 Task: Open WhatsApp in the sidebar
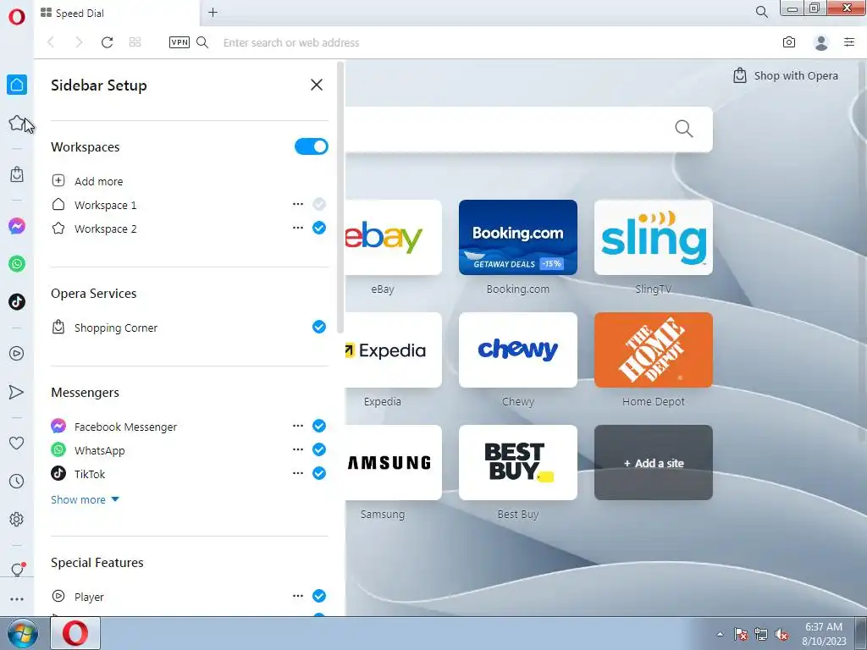click(17, 264)
